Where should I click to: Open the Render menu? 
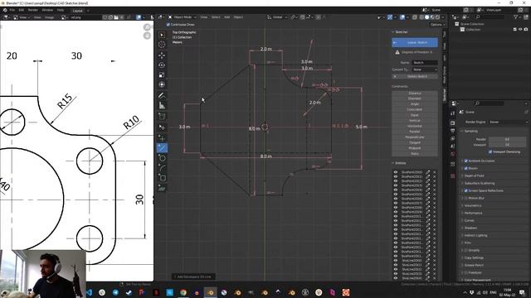tap(33, 10)
